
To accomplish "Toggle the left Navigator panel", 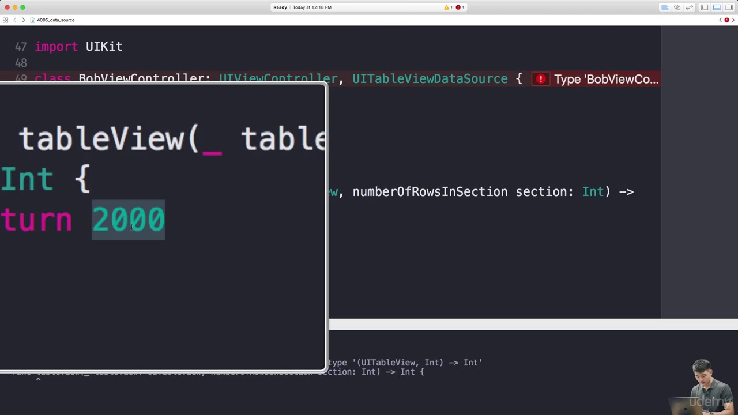I will 705,7.
